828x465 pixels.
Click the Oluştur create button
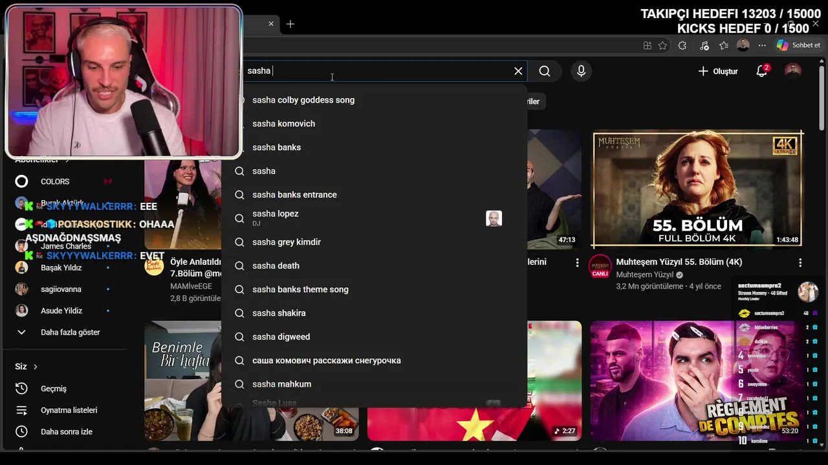point(718,71)
